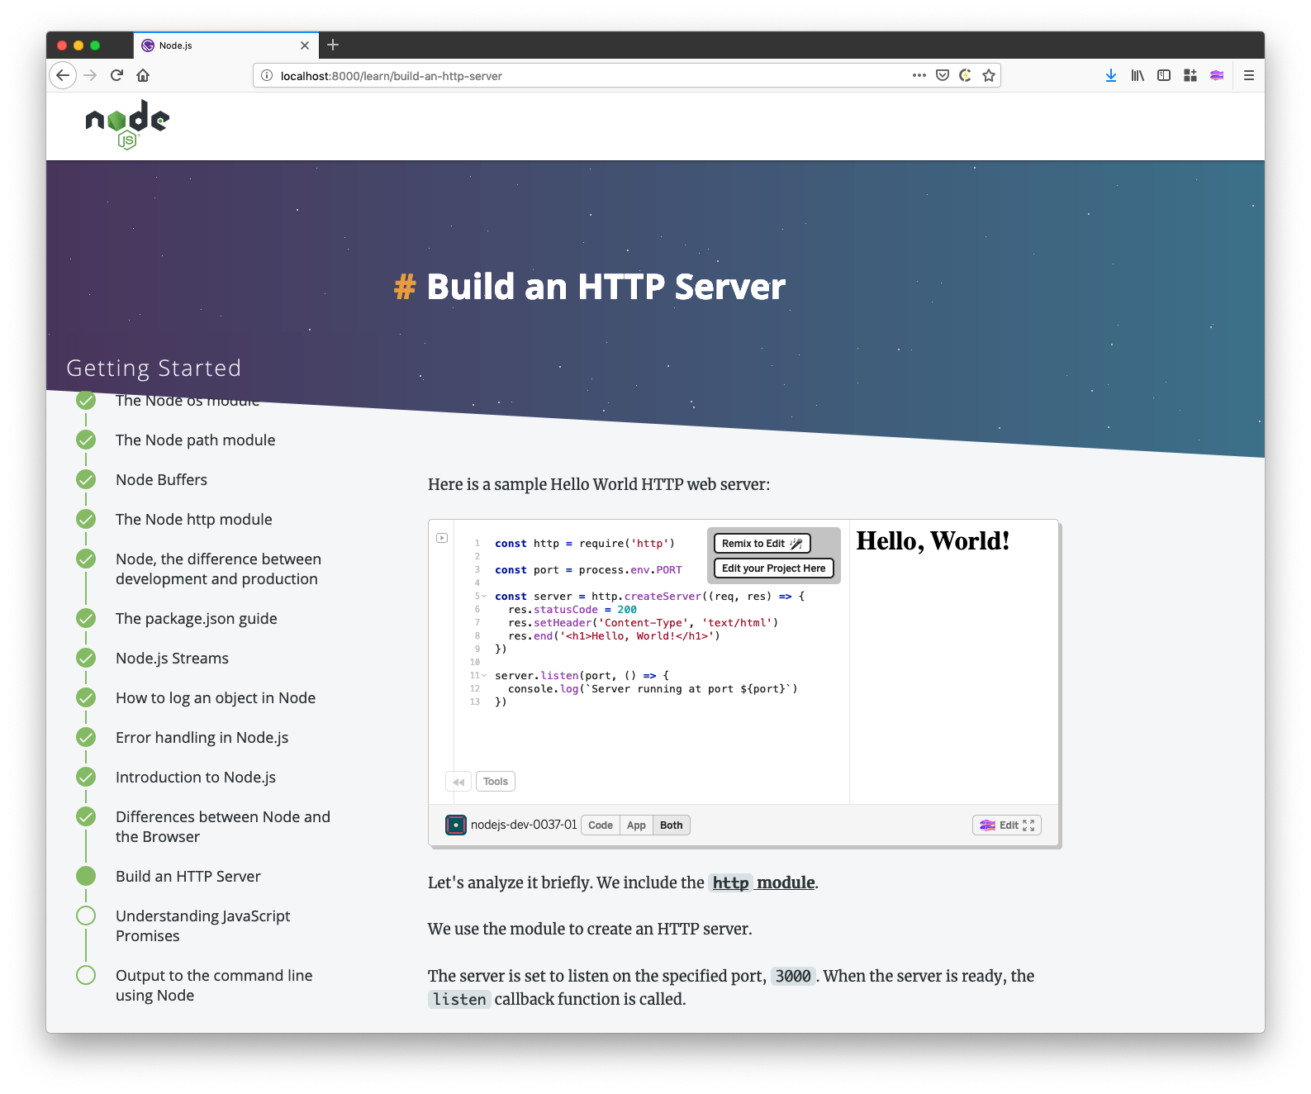The image size is (1311, 1094).
Task: Select Build an HTTP Server in sidebar
Action: 188,876
